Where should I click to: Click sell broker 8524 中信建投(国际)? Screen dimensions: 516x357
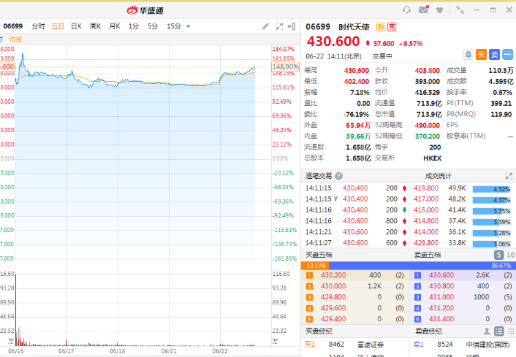click(464, 345)
